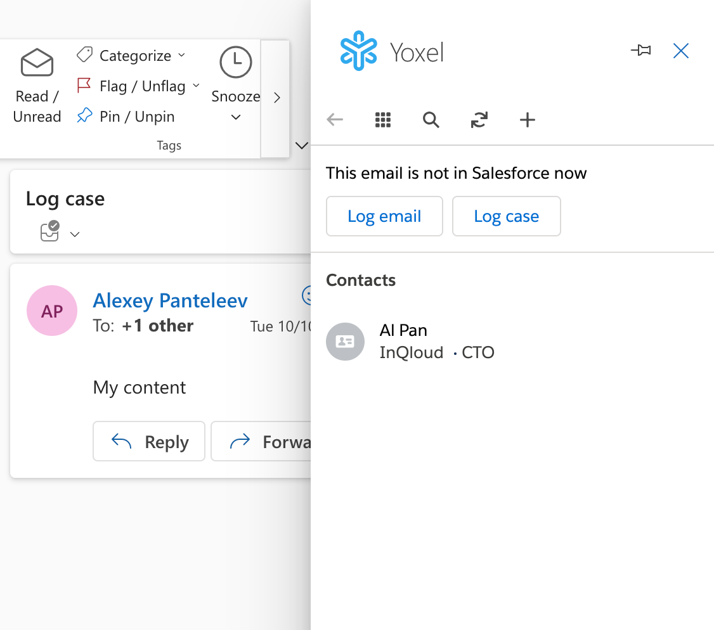Viewport: 714px width, 630px height.
Task: Click the Yoxel search magnifier icon
Action: (x=431, y=120)
